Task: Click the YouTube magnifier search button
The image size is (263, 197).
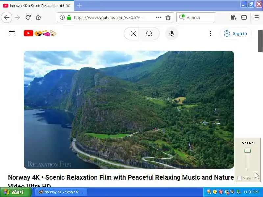Action: pyautogui.click(x=149, y=33)
